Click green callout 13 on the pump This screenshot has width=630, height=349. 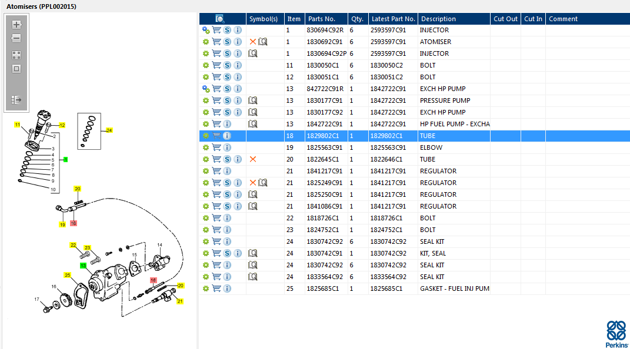[x=84, y=266]
